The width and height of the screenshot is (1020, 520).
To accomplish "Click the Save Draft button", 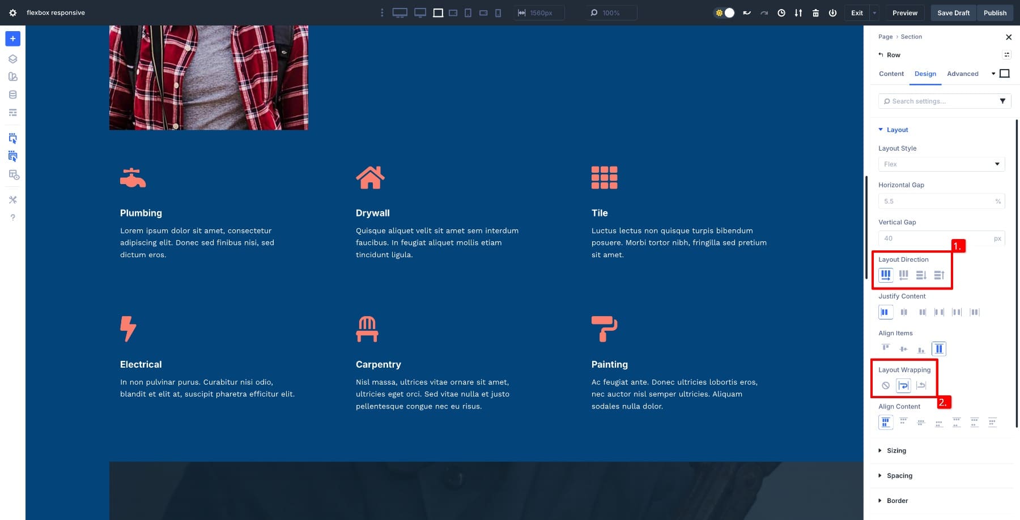I will (953, 12).
